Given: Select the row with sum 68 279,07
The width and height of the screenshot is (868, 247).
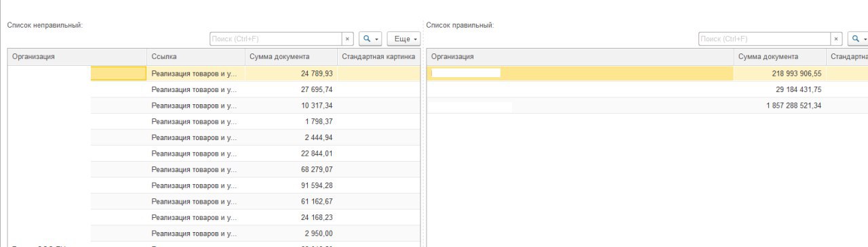Looking at the screenshot, I should coord(214,169).
